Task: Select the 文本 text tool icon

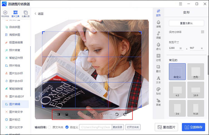Action: coord(158,80)
